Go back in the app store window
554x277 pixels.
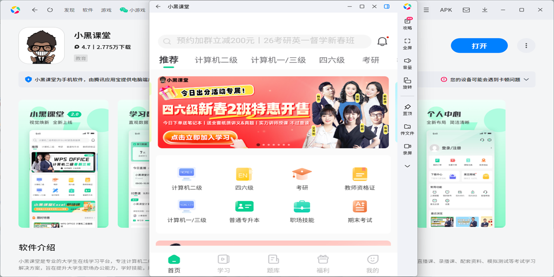tap(35, 10)
